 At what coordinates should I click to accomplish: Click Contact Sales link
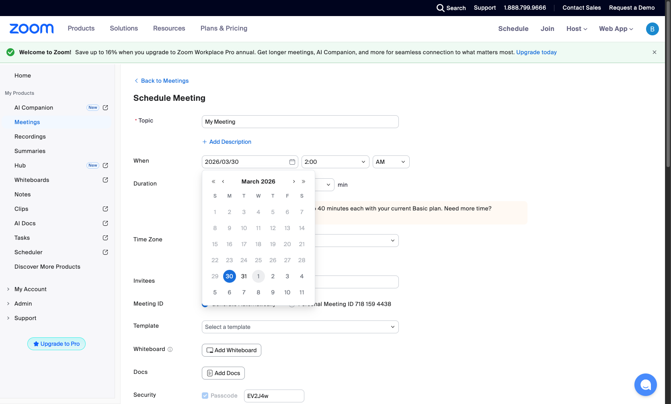582,8
